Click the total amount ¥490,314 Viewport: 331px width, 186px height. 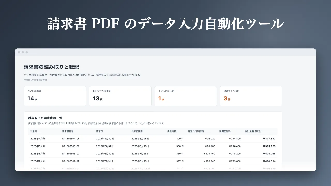tap(269, 161)
